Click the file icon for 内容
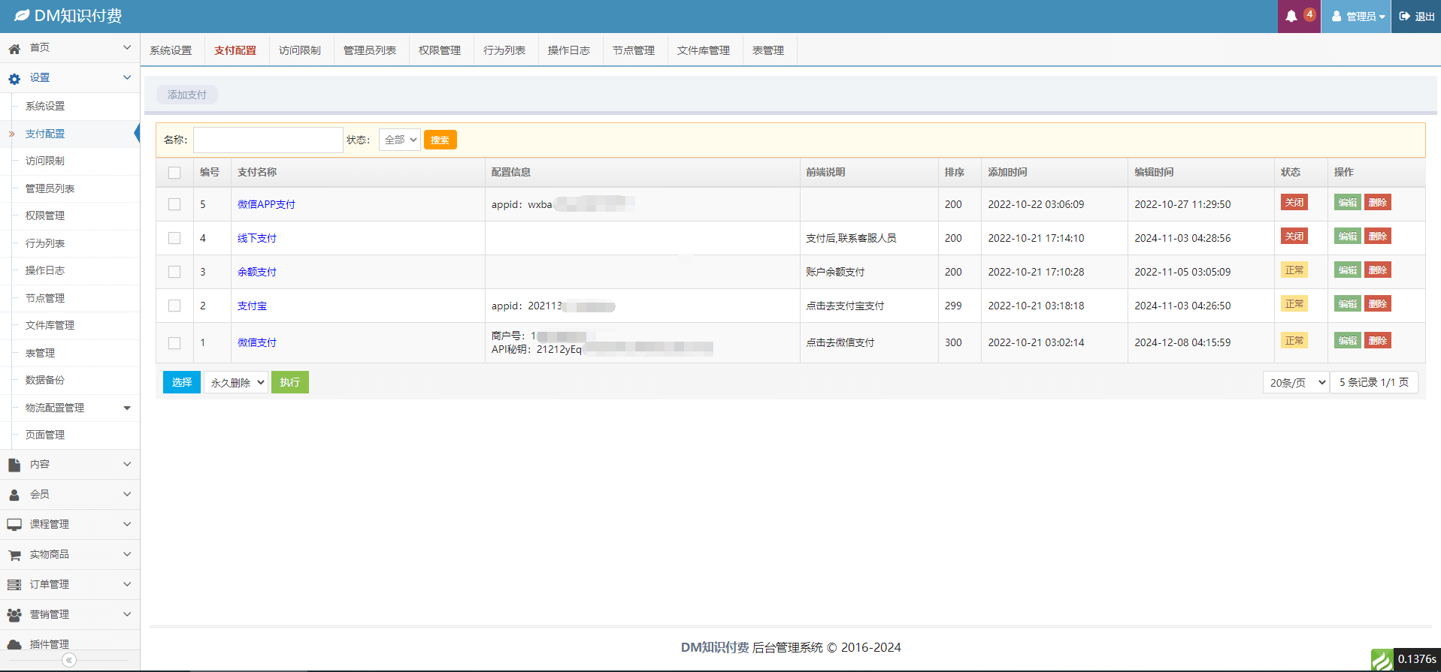Screen dimensions: 1441x672 (x=14, y=465)
